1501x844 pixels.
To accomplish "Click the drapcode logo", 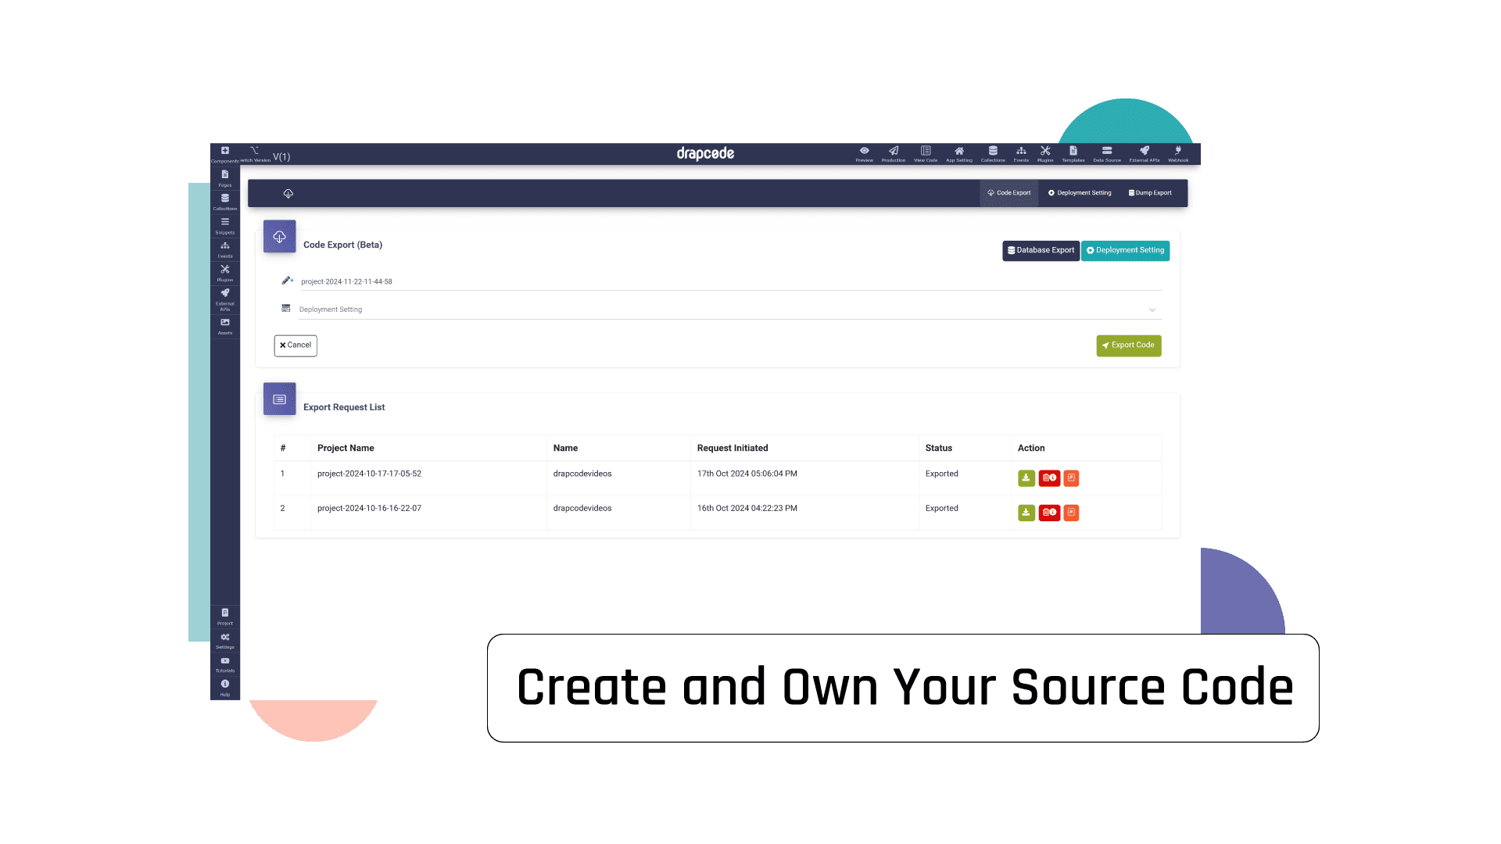I will [x=705, y=154].
